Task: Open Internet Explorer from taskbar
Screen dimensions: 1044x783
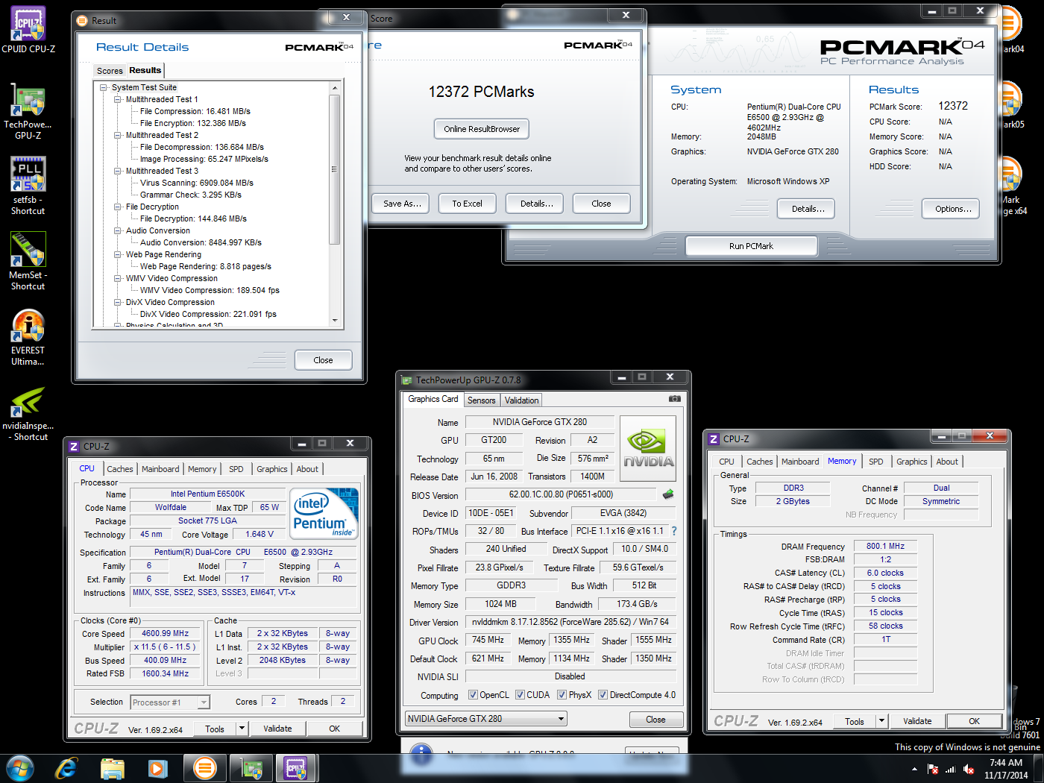Action: tap(66, 768)
